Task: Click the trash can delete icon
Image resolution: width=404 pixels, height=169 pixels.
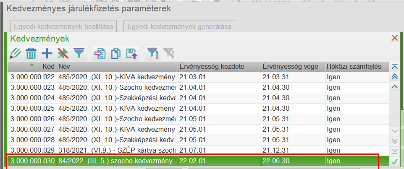Action: [x=31, y=53]
